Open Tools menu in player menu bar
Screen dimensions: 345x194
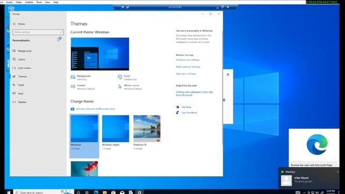(x=39, y=2)
